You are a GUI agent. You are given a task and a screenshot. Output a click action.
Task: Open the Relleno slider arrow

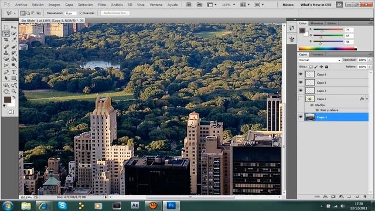click(x=370, y=67)
